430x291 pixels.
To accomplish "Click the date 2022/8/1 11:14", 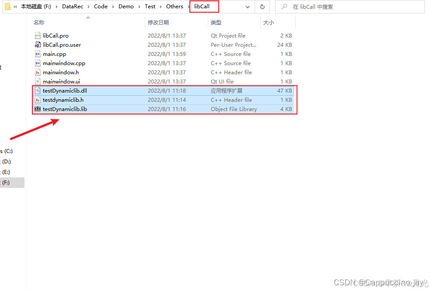I will pos(167,100).
